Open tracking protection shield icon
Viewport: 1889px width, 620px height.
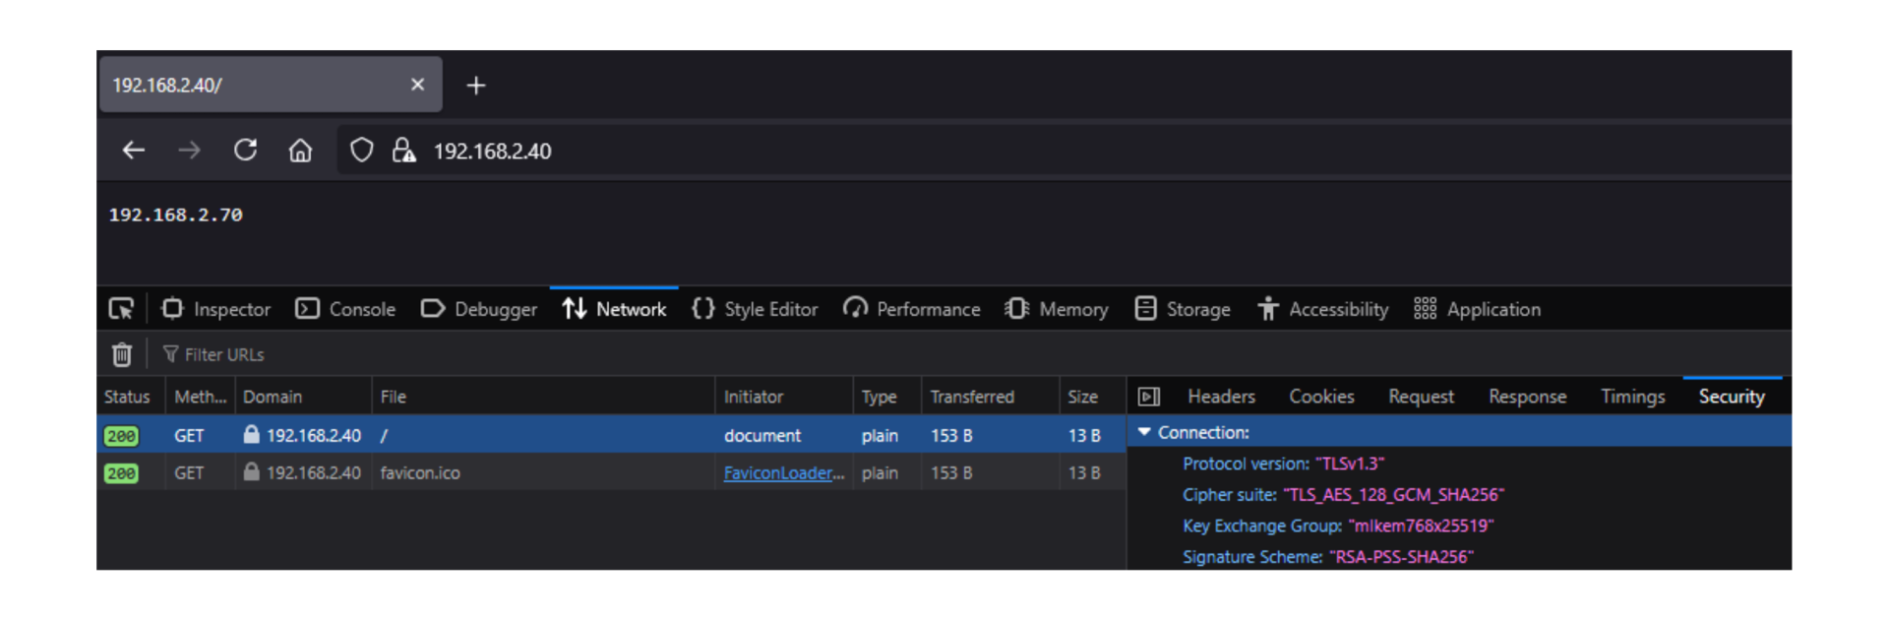point(361,151)
